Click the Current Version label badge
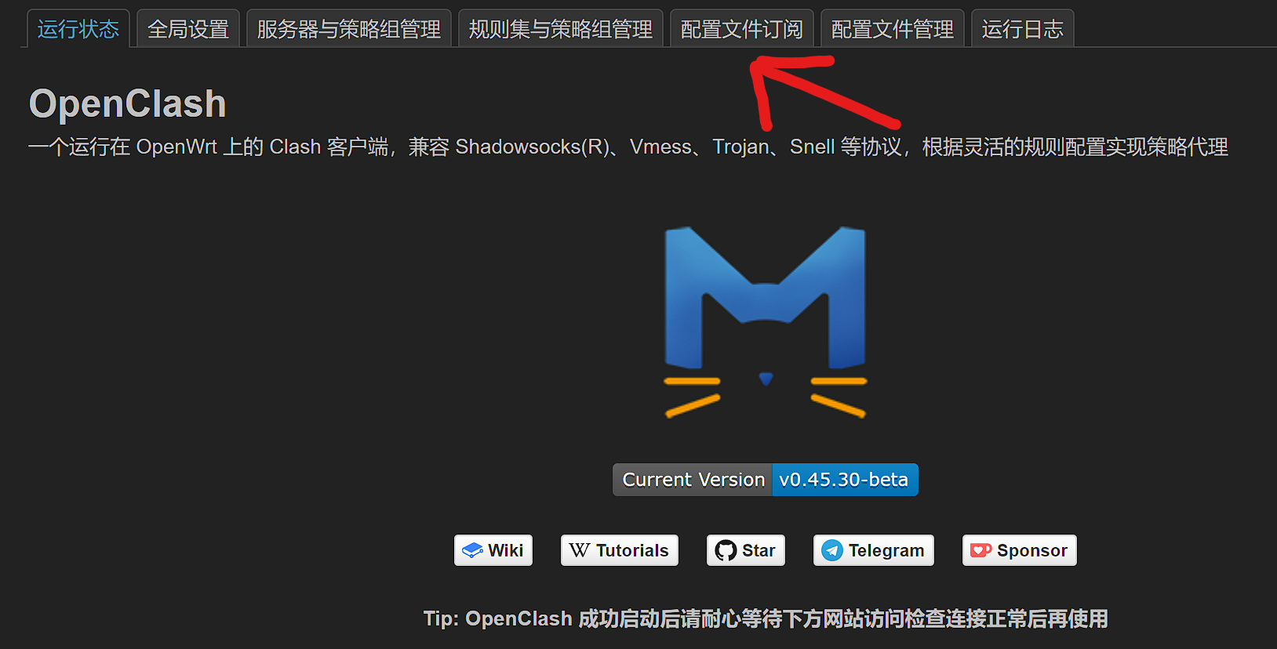The image size is (1277, 649). click(x=693, y=480)
